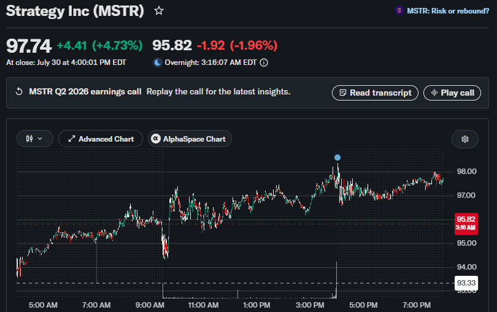Viewport: 497px width, 312px height.
Task: Read transcript of the earnings call
Action: pos(376,93)
